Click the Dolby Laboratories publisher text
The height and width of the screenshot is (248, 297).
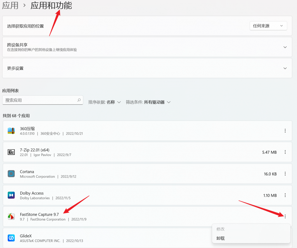coord(35,198)
